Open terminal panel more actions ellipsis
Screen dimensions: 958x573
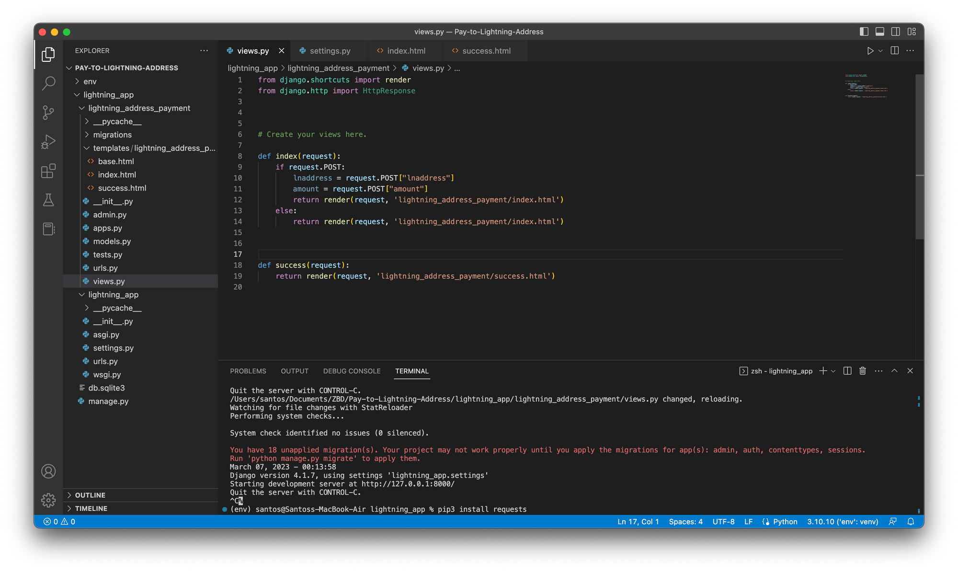(x=878, y=371)
